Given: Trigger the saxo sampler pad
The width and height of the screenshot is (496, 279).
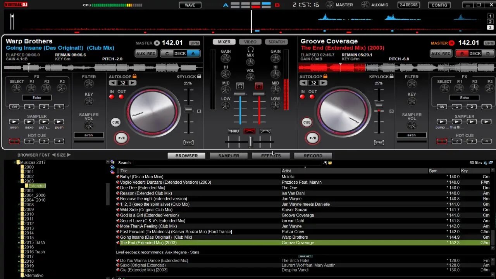Looking at the screenshot, I should click(29, 122).
